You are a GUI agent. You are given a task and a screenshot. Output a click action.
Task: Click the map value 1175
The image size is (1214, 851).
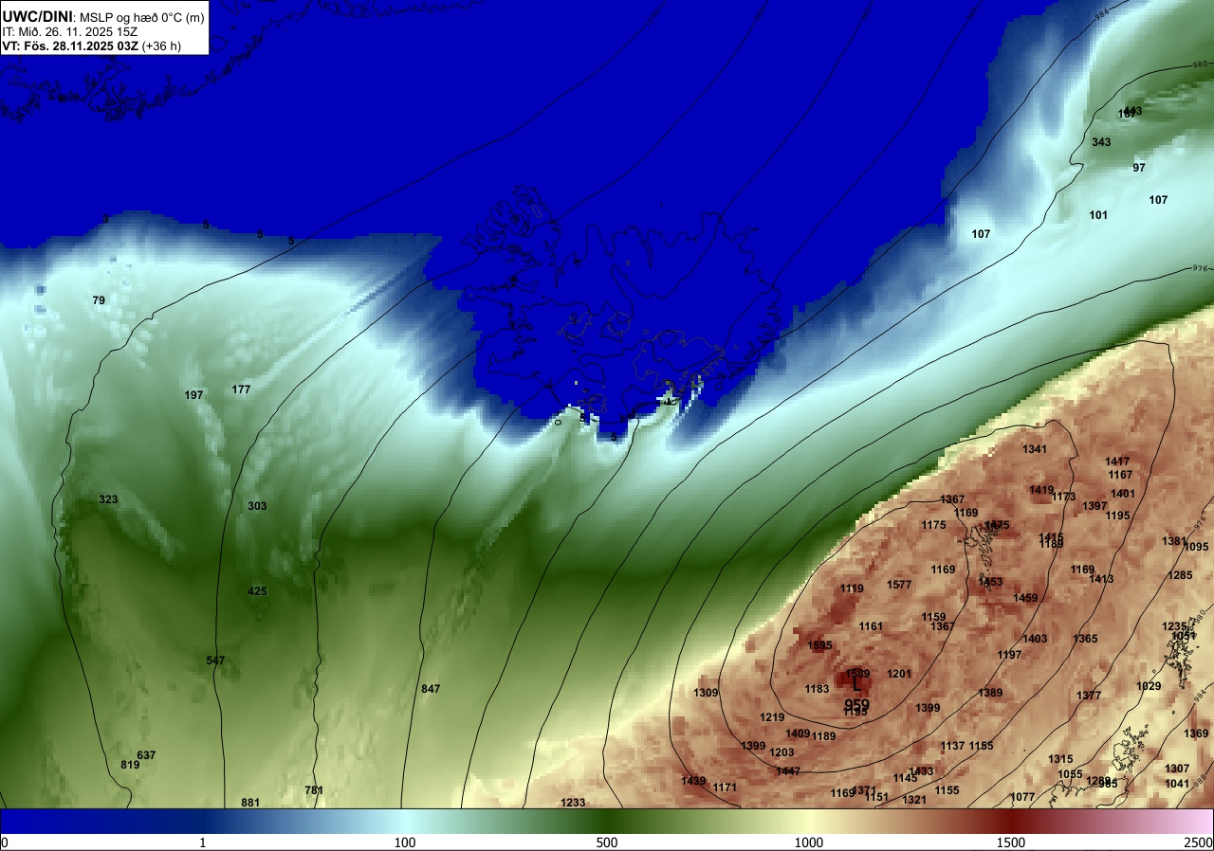click(933, 525)
